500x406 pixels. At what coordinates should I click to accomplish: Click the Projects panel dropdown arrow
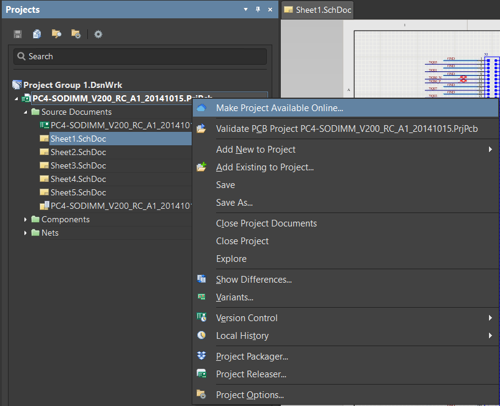click(245, 10)
